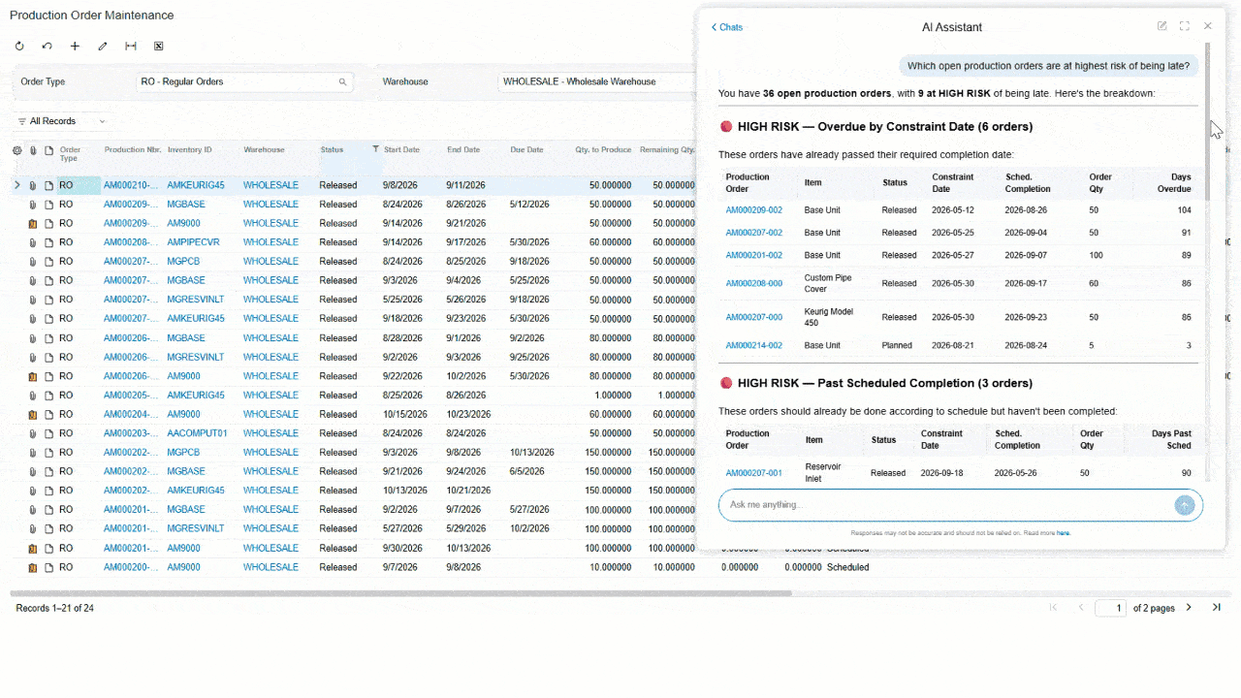The width and height of the screenshot is (1241, 698).
Task: Click the '5/12/2026' due date cell
Action: [x=529, y=205]
